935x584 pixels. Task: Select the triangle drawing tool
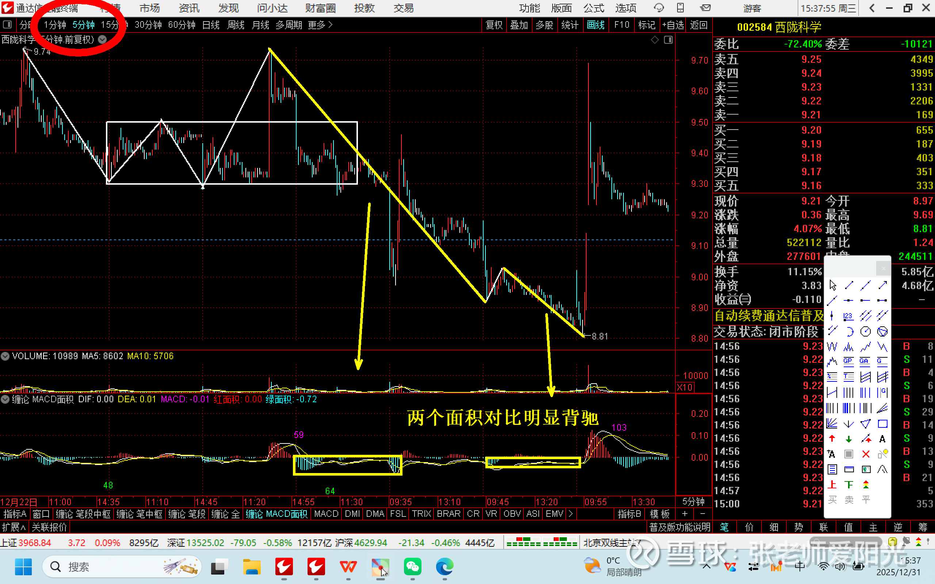866,424
